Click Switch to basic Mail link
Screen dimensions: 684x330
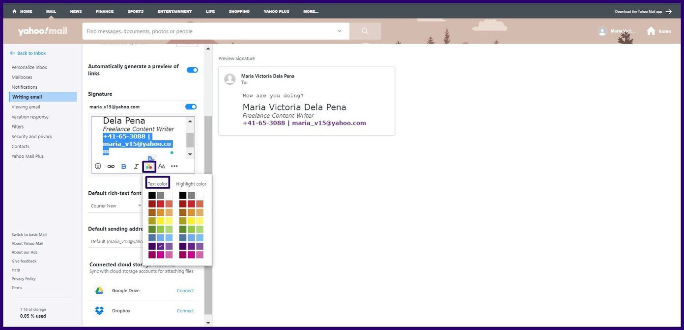tap(29, 234)
